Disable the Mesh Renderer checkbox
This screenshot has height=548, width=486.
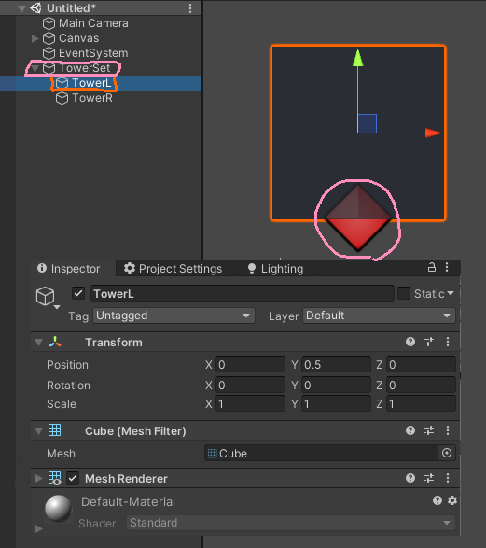(73, 479)
